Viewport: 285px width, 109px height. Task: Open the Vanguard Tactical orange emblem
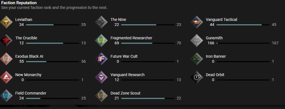click(197, 22)
